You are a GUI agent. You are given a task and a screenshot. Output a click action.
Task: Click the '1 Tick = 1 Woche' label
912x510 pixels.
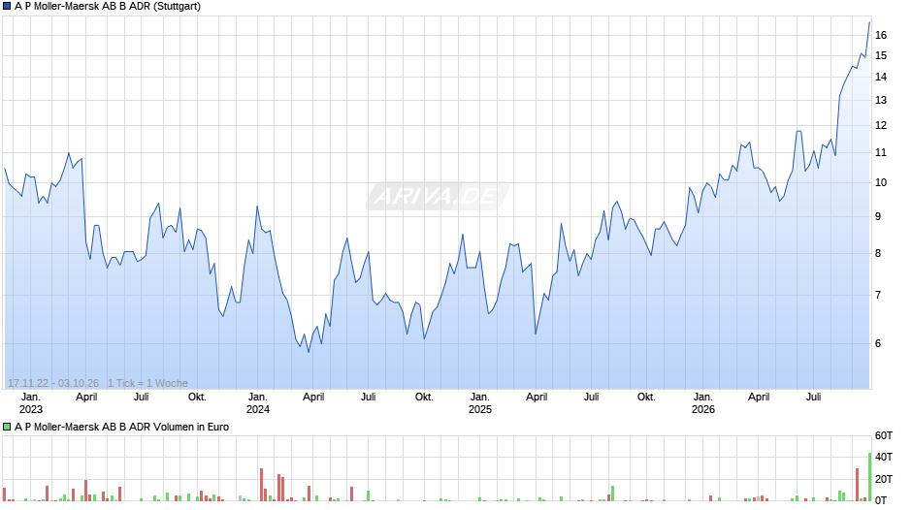click(147, 383)
